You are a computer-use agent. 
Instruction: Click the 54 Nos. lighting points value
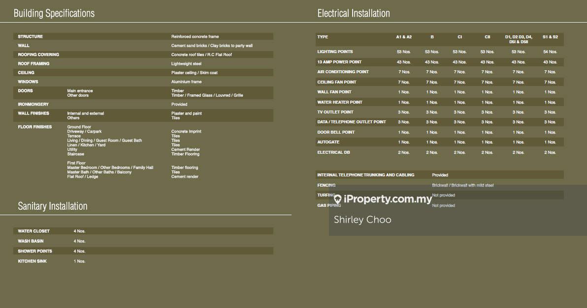tap(550, 52)
